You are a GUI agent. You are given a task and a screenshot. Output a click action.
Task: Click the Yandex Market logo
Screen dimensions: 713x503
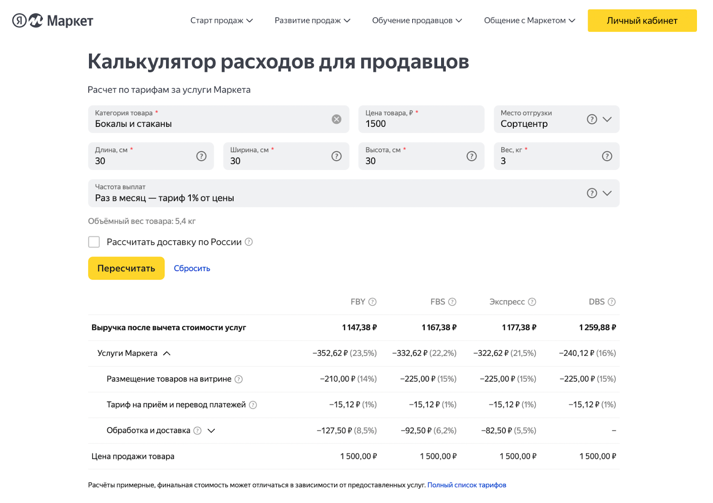53,20
